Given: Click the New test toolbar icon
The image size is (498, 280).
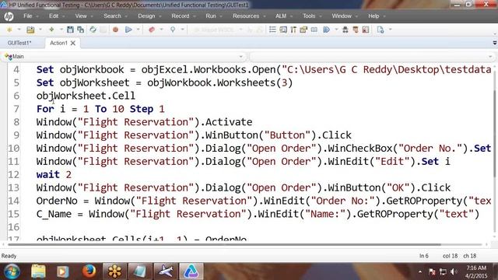Looking at the screenshot, I should 9,30.
